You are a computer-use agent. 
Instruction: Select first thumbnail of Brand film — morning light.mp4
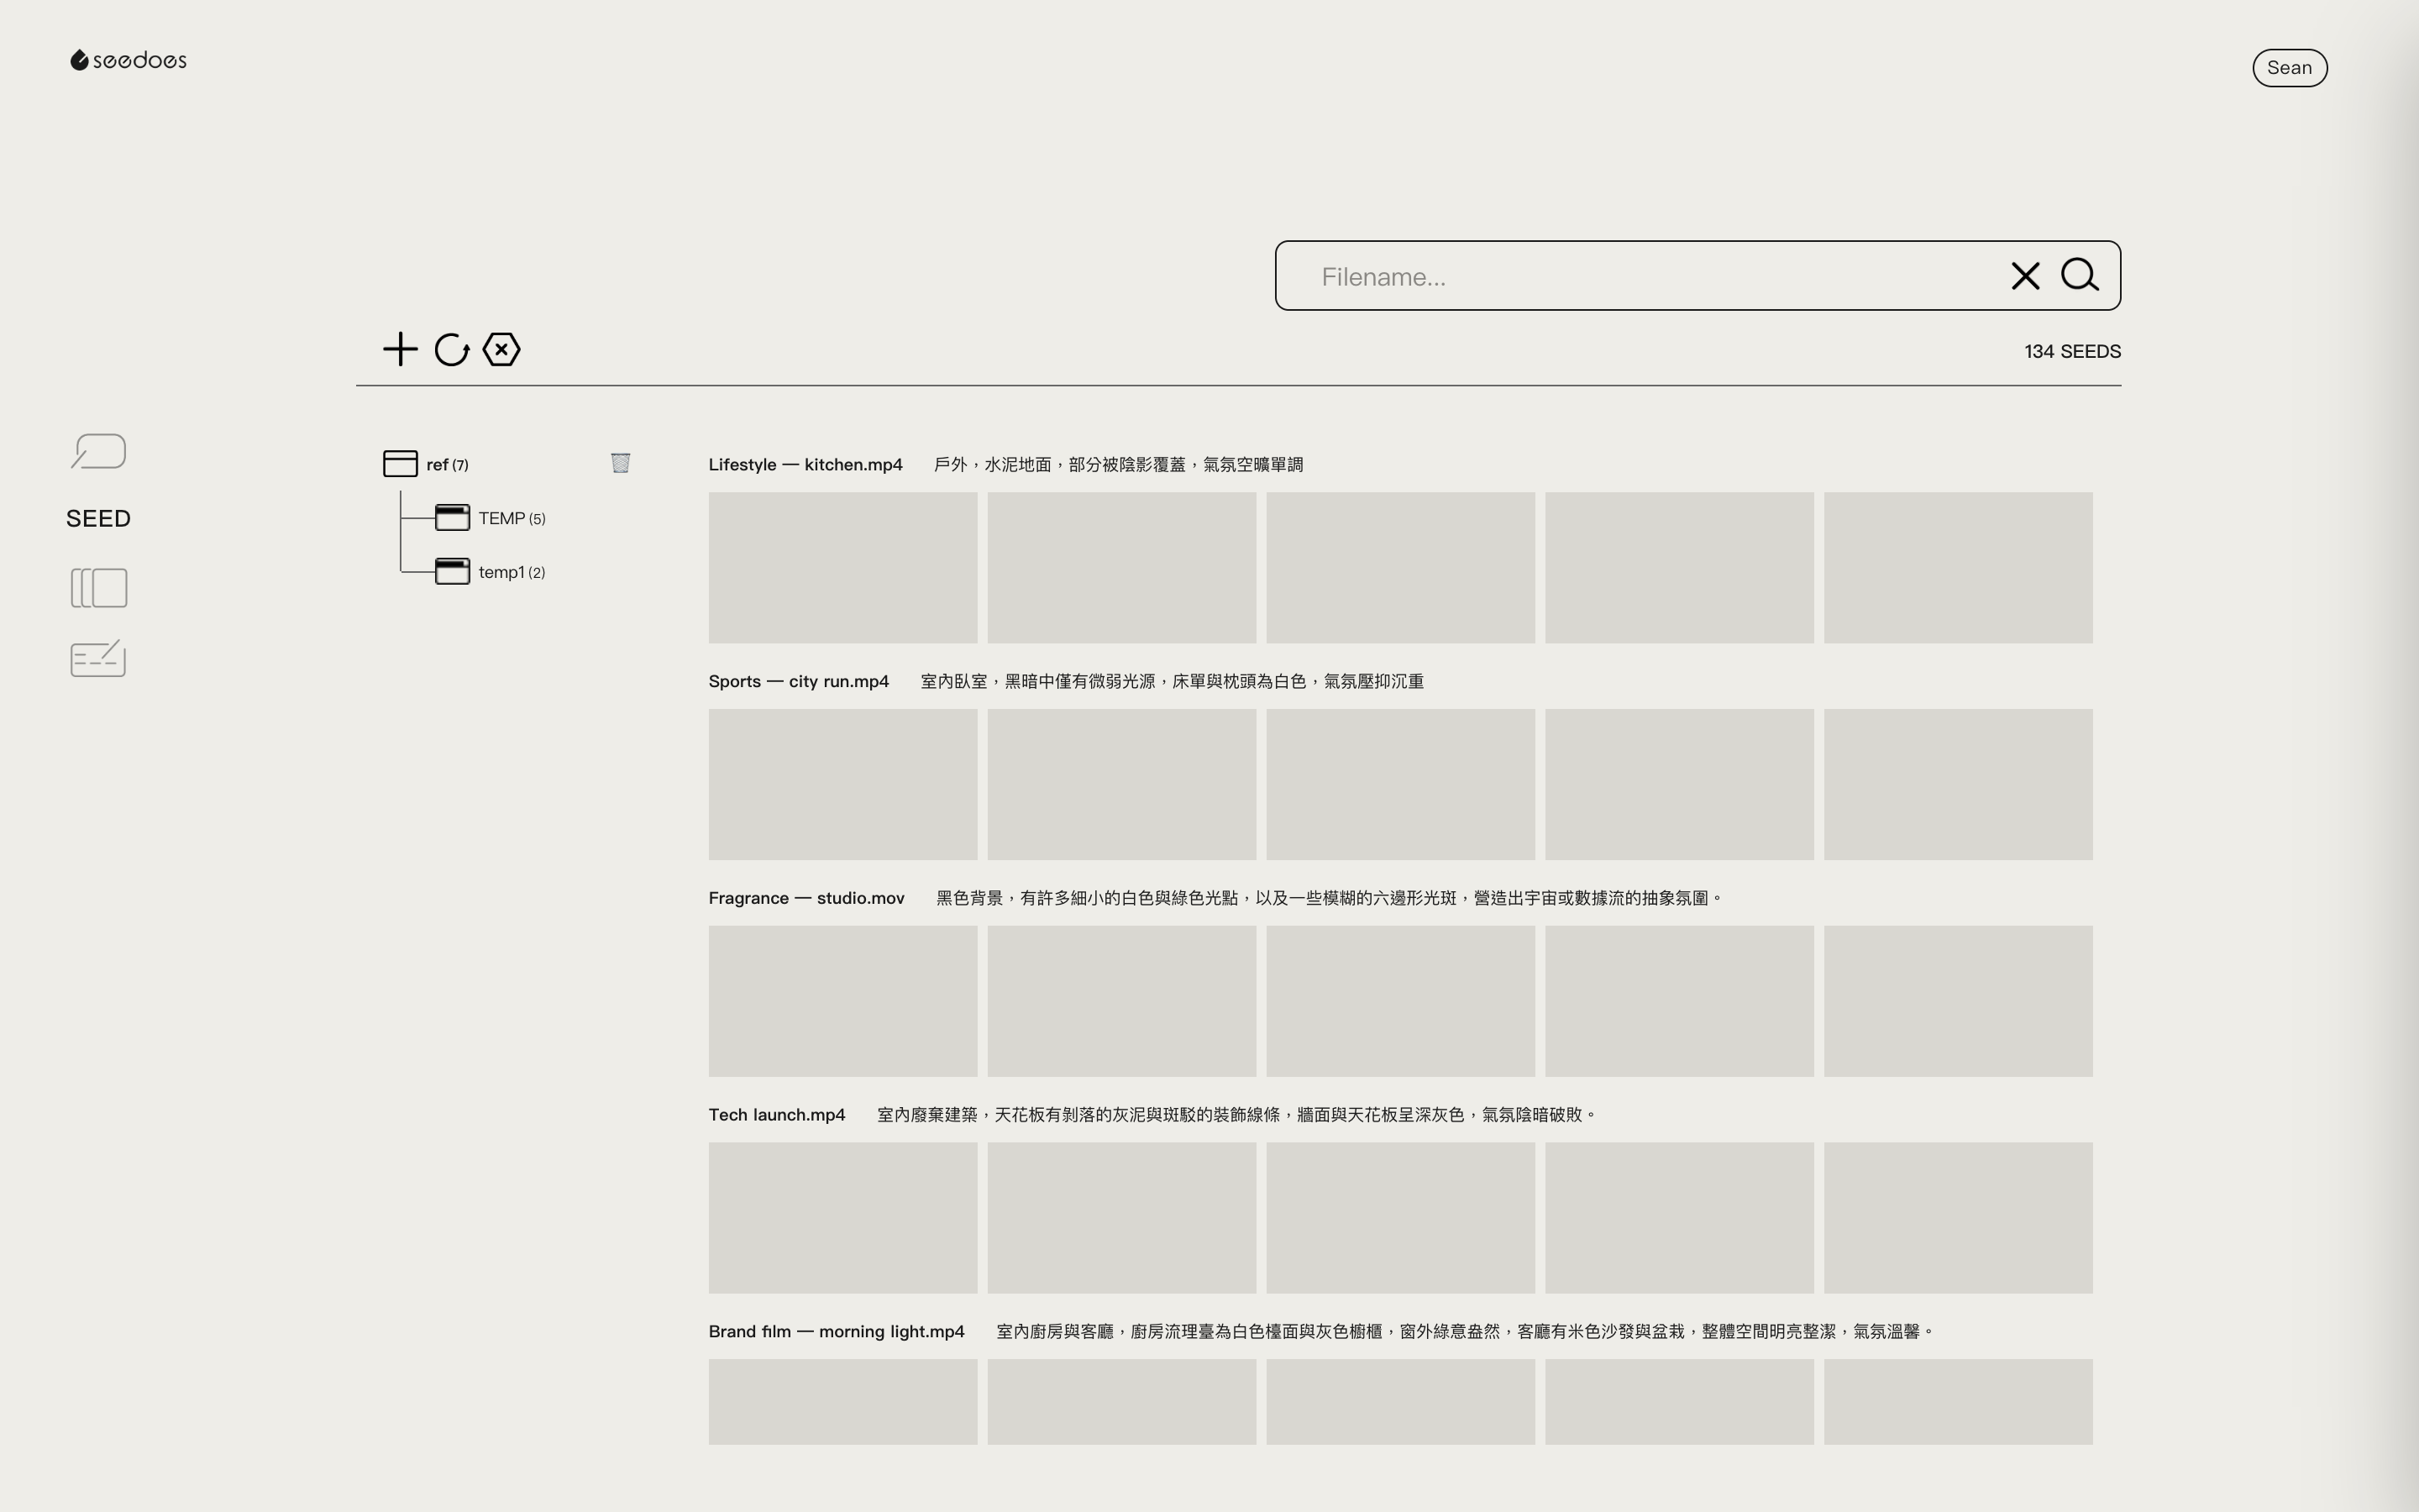coord(842,1402)
